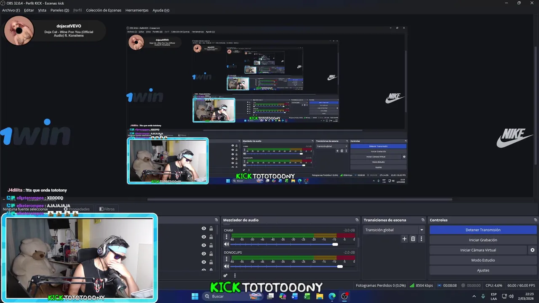539x303 pixels.
Task: Toggle visibility eye of fourth source row
Action: point(204,254)
